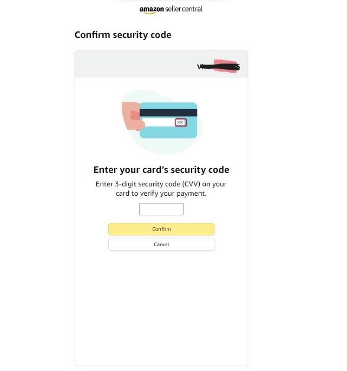Click the XXX CVV box on card illustration
Viewport: 347px width, 371px height.
tap(180, 122)
